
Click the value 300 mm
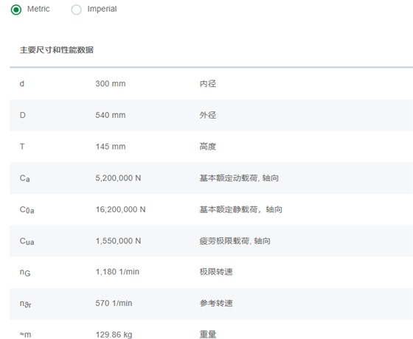(111, 84)
